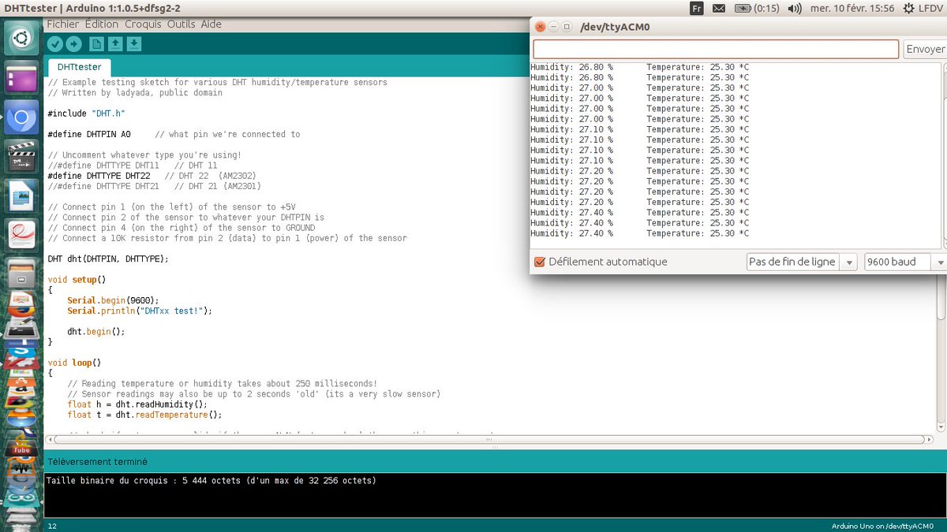The image size is (947, 532).
Task: Open the Fichier menu
Action: pyautogui.click(x=62, y=24)
